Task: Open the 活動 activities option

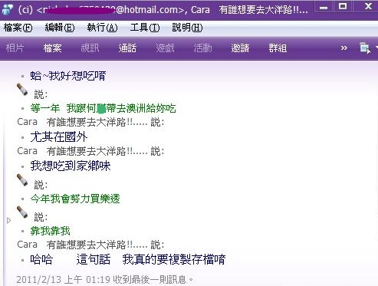Action: [202, 48]
